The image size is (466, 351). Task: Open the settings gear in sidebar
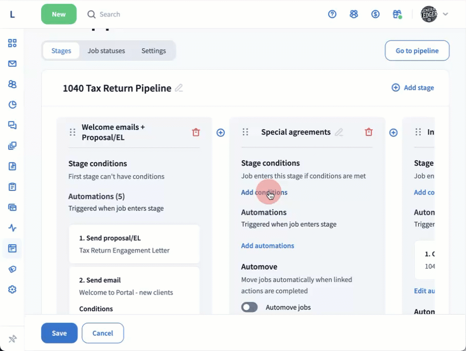pos(12,289)
